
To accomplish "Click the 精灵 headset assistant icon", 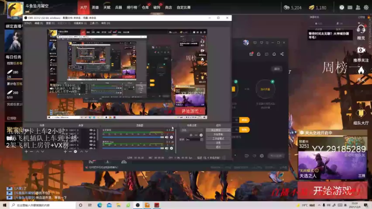I will [x=361, y=30].
